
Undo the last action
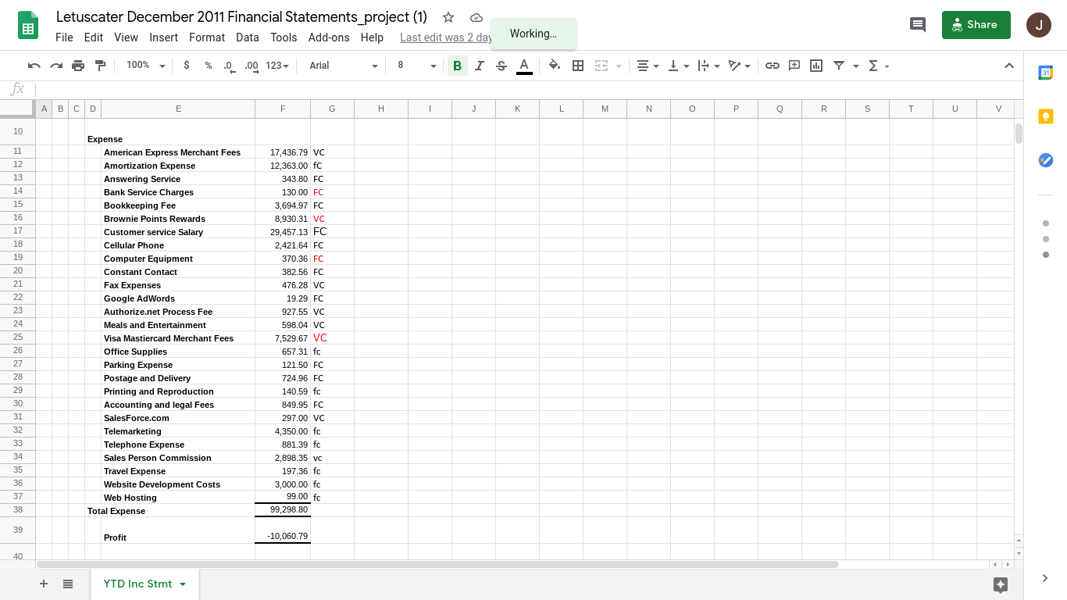pos(34,66)
